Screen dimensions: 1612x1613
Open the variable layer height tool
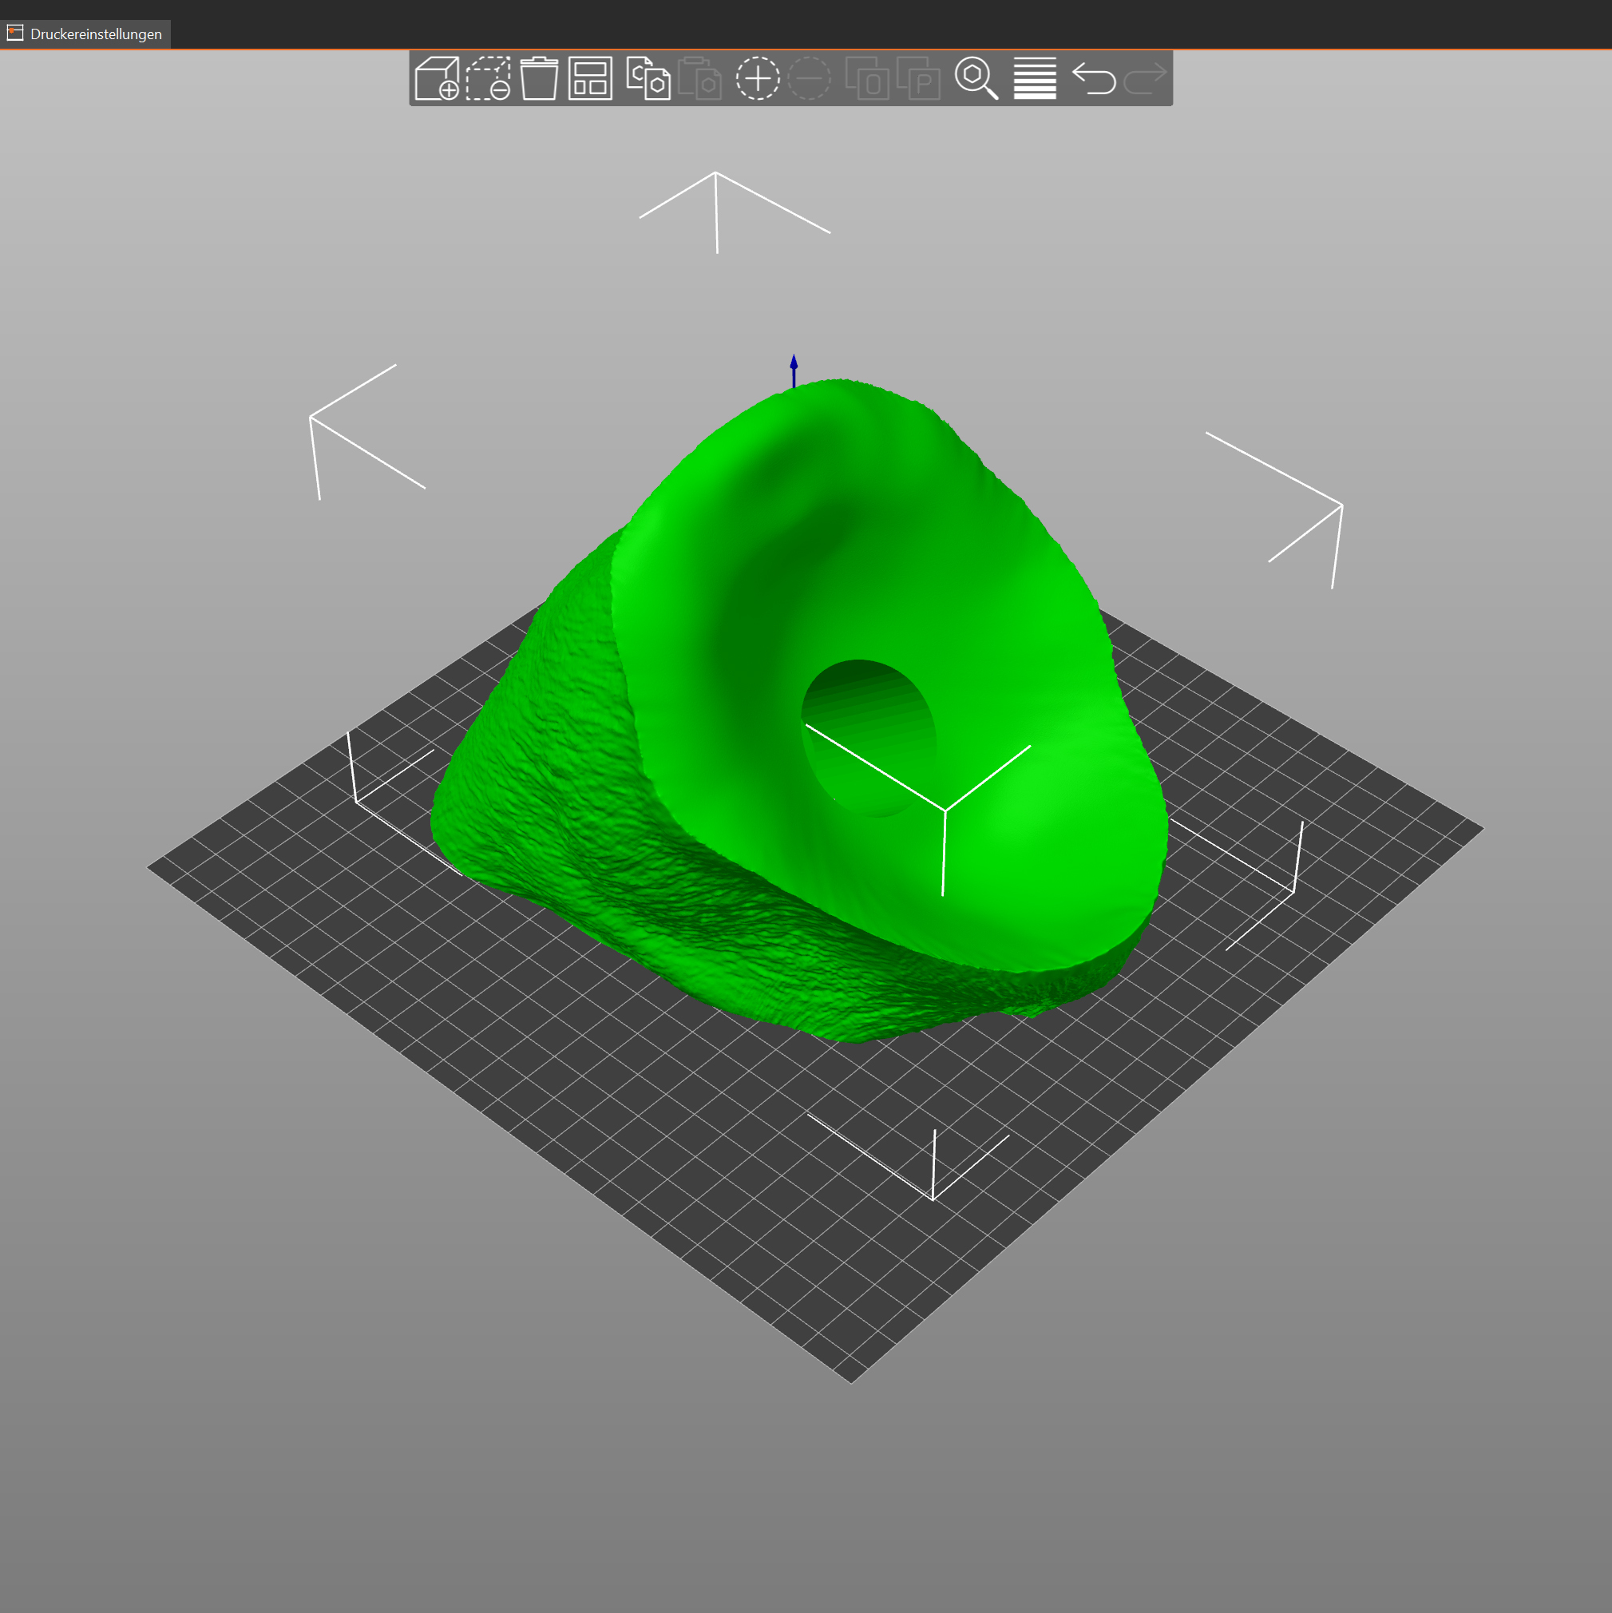(x=1034, y=78)
